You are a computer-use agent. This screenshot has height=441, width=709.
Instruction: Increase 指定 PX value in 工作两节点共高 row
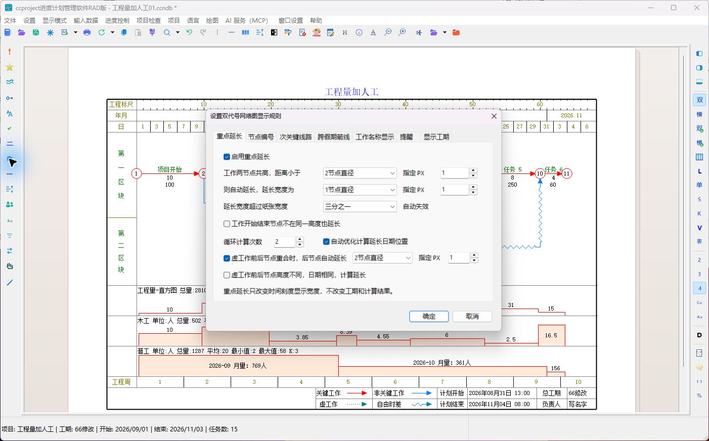(473, 170)
